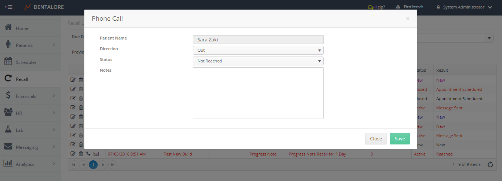502x181 pixels.
Task: Click the First branch icon in header
Action: coord(398,7)
